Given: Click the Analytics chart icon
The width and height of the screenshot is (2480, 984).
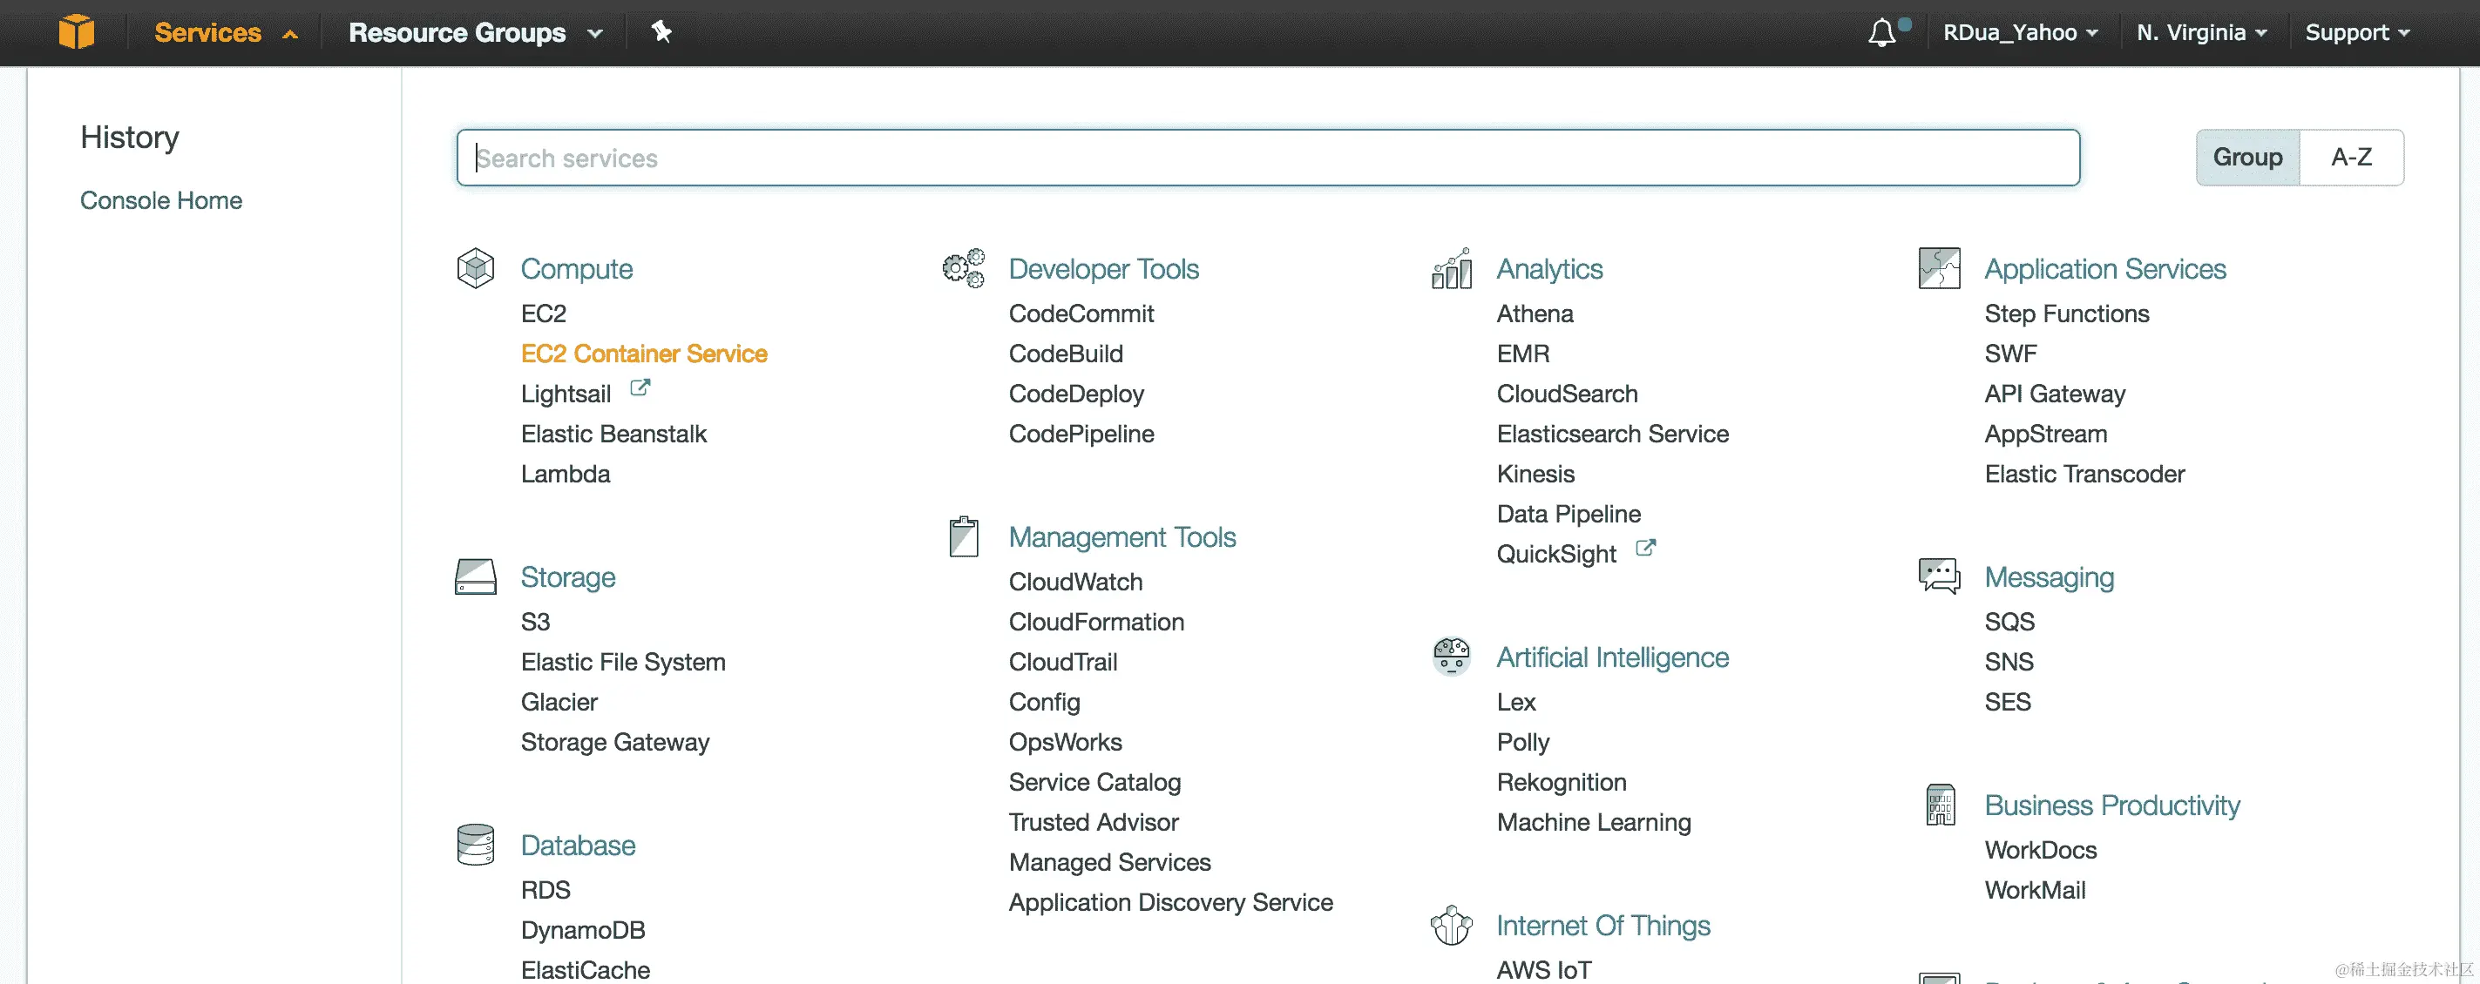Looking at the screenshot, I should [1451, 268].
